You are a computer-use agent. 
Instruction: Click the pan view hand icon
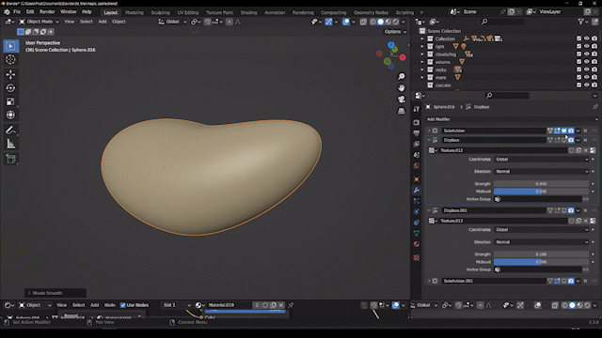tap(402, 88)
